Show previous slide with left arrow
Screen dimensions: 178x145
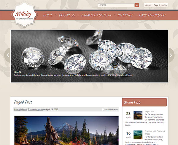(x=8, y=55)
